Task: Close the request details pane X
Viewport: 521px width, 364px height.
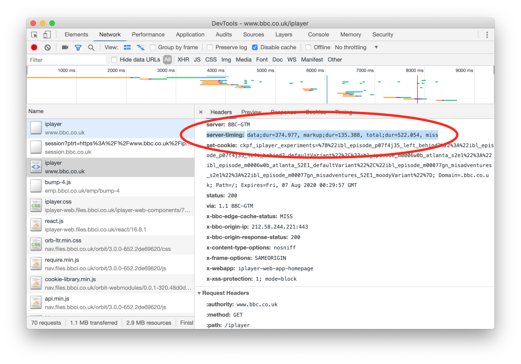Action: point(201,112)
